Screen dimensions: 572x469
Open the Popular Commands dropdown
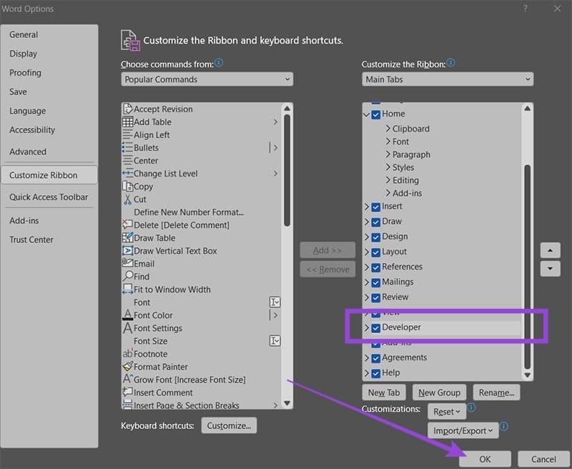207,79
